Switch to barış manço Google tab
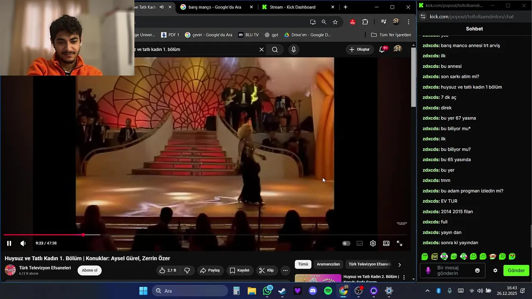This screenshot has height=299, width=532. [x=214, y=7]
